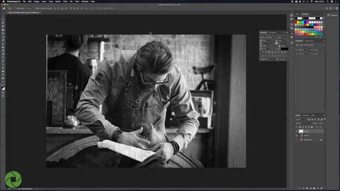Select the Rectangular Marquee tool
The image size is (340, 191).
[x=3, y=20]
